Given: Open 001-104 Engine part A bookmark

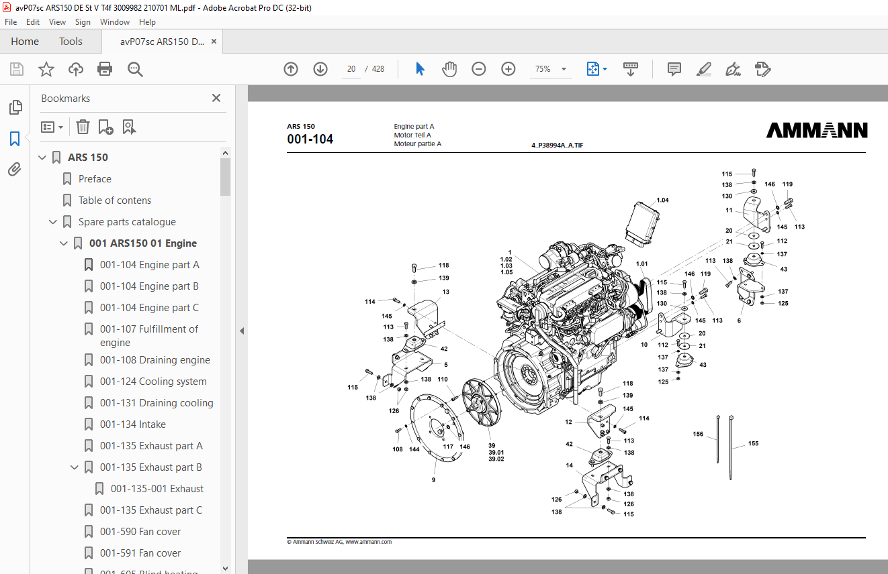Looking at the screenshot, I should 150,265.
